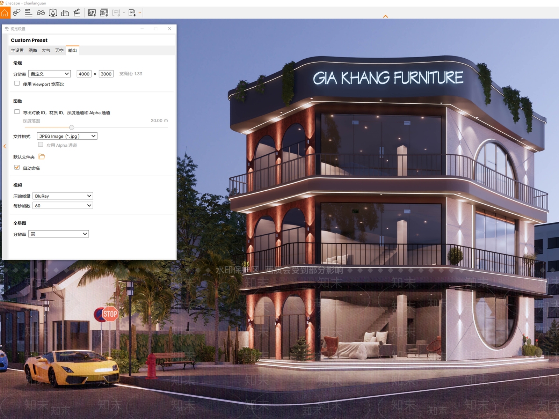Screen dimensions: 559x419
Task: Click the left-edge orange collapse arrow
Action: (x=5, y=146)
